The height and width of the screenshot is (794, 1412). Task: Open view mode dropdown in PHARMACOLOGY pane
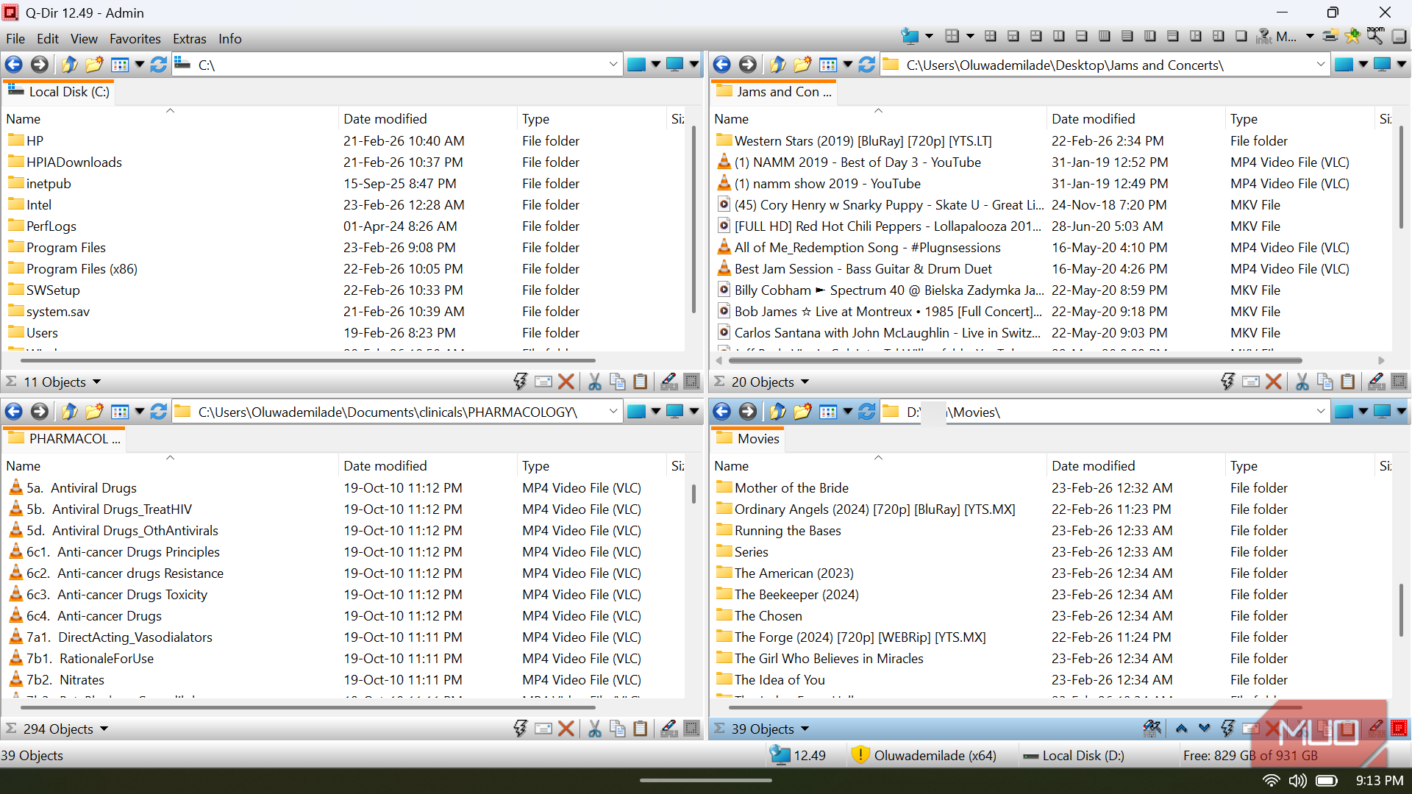click(x=139, y=412)
